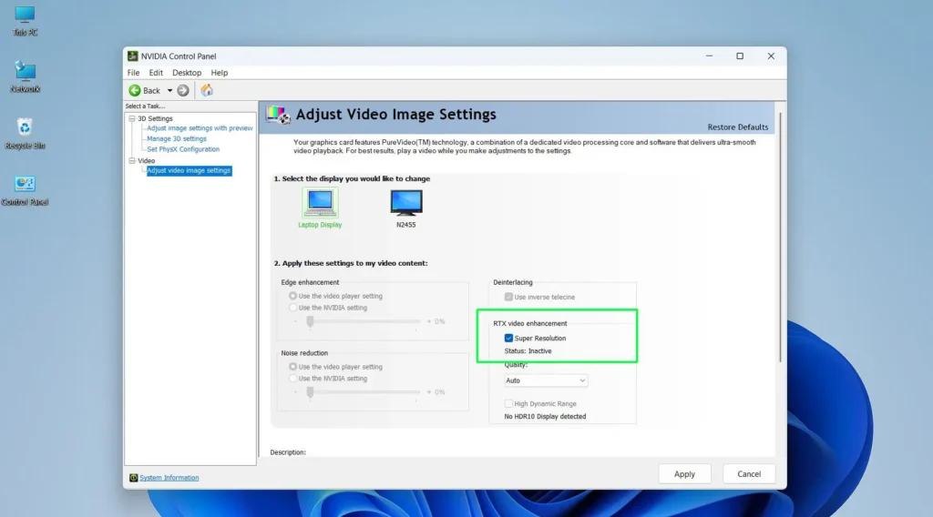Viewport: 933px width, 517px height.
Task: Open the Edit menu
Action: click(156, 73)
